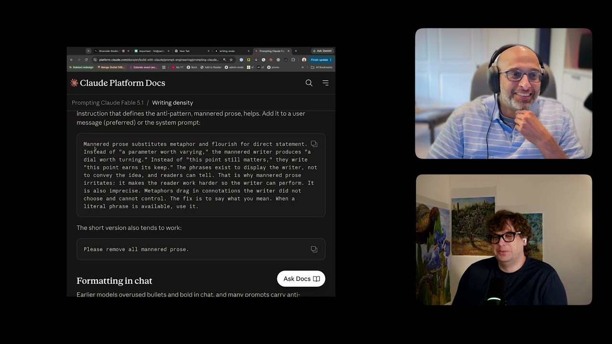The width and height of the screenshot is (612, 344).
Task: Open a new browser tab with plus
Action: (x=296, y=51)
